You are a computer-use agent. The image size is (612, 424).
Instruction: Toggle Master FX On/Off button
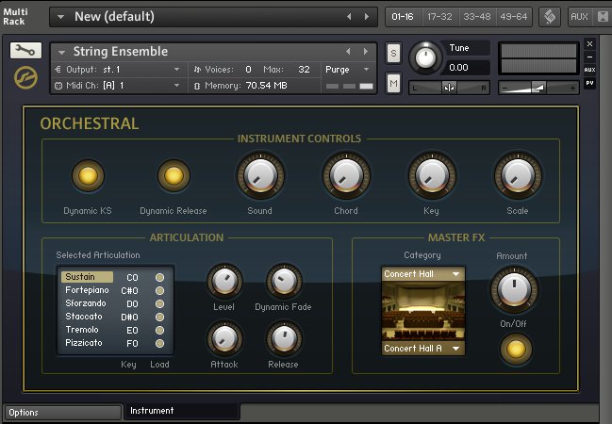click(x=514, y=349)
